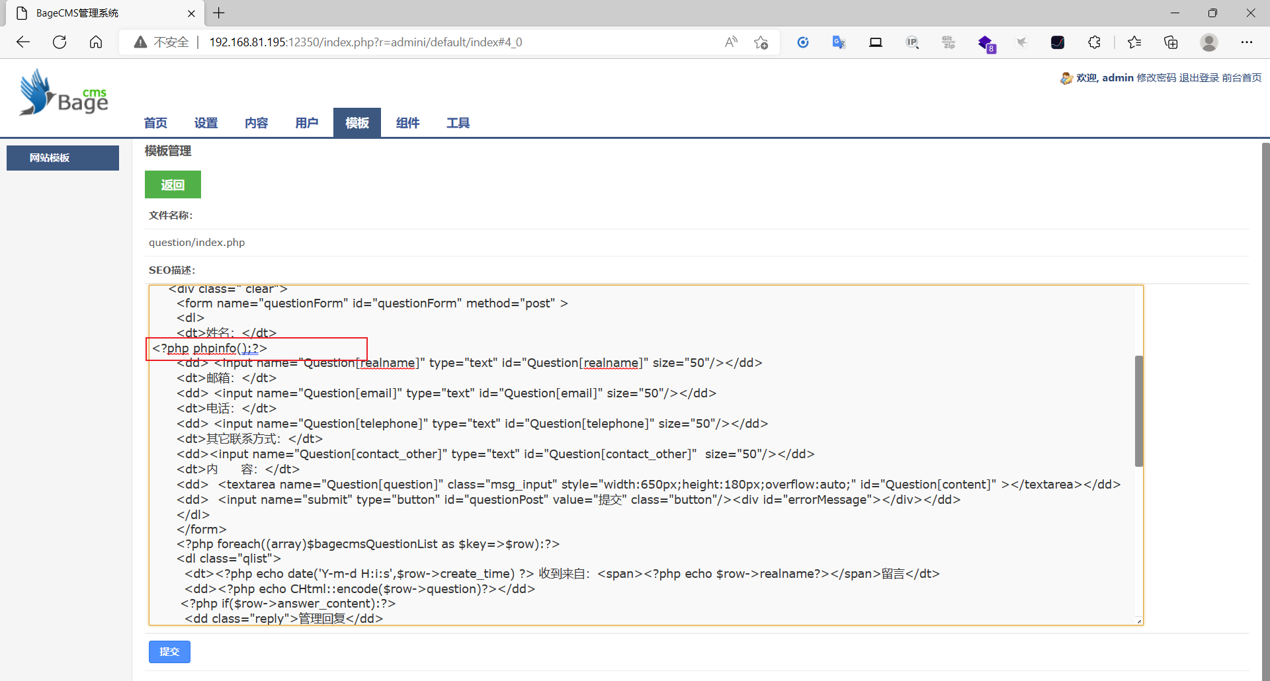
Task: Click the <dt>电话：</dt> code line
Action: point(226,409)
